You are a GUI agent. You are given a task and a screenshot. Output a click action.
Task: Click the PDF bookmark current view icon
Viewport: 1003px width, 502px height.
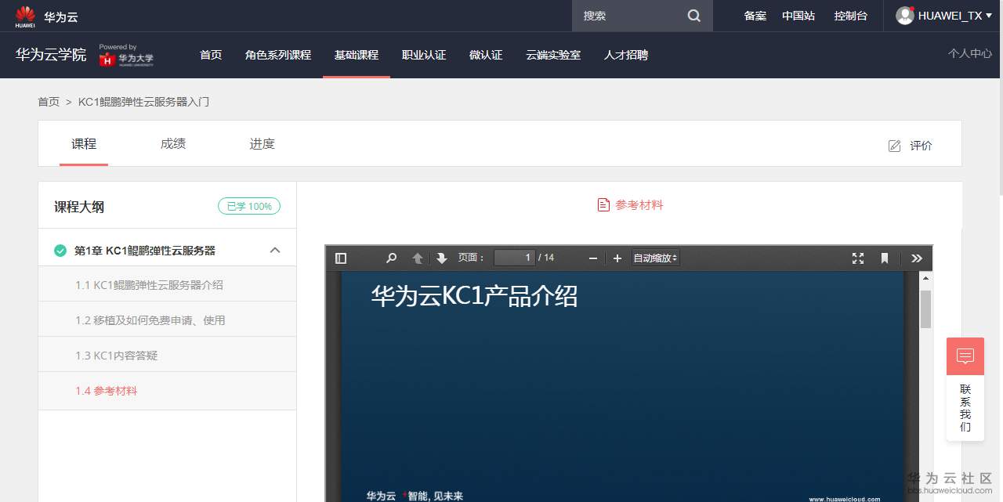click(x=885, y=258)
